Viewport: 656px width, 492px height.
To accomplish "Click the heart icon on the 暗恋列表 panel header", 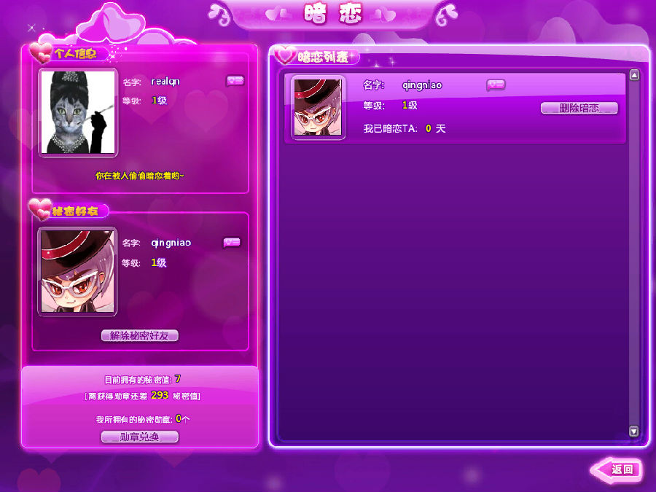I will pos(284,55).
